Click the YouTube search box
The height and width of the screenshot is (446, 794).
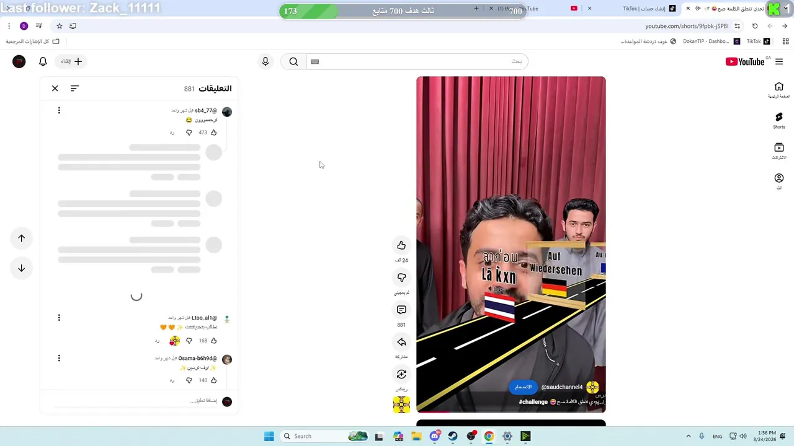click(417, 61)
